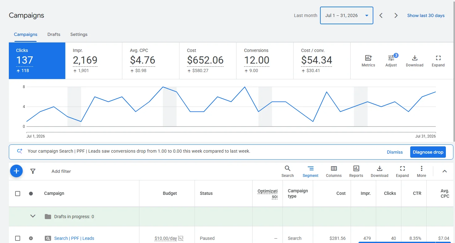This screenshot has width=455, height=243.
Task: Click the budget chart icon next to $10.00/day
Action: point(181,238)
